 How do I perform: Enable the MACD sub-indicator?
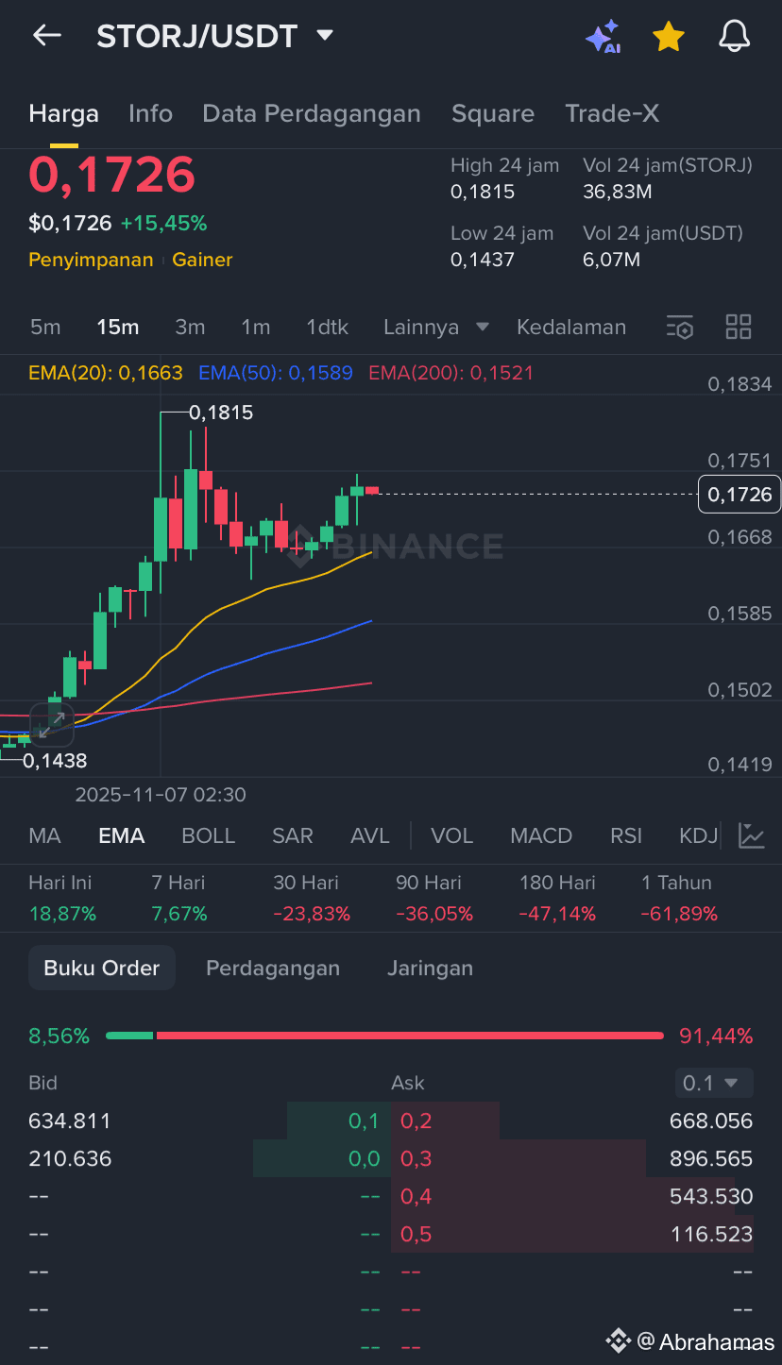541,835
